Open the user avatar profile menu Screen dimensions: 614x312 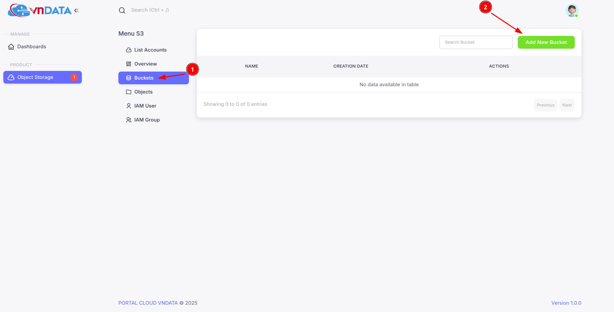(572, 10)
